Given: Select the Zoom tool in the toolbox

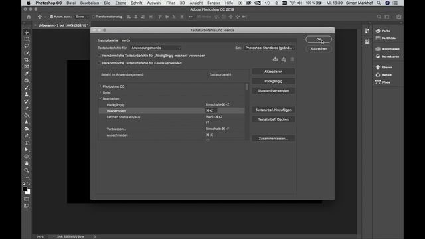Looking at the screenshot, I should coord(27,170).
